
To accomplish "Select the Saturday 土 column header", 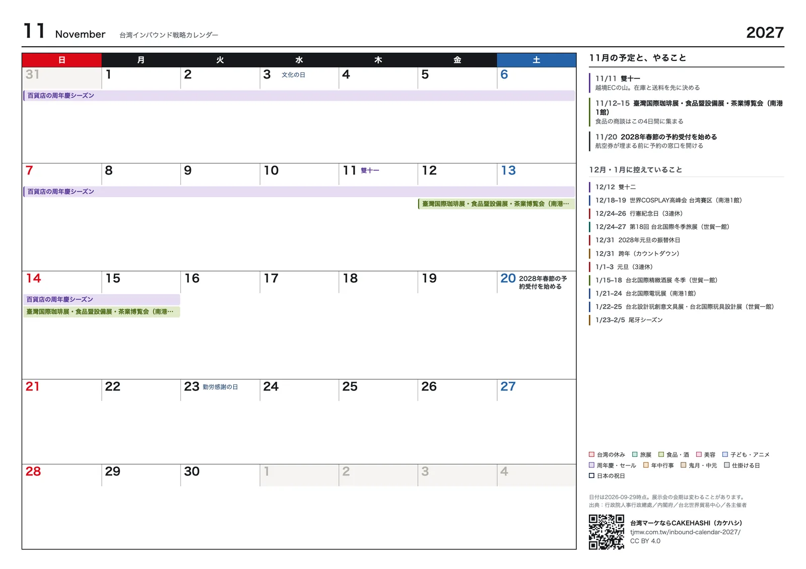I will (x=536, y=60).
